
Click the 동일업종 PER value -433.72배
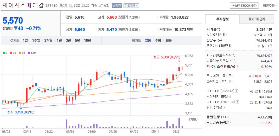coord(264,117)
